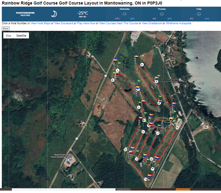Click Cornerstone Christian Assembly church pin
The image size is (221, 193).
[180, 80]
